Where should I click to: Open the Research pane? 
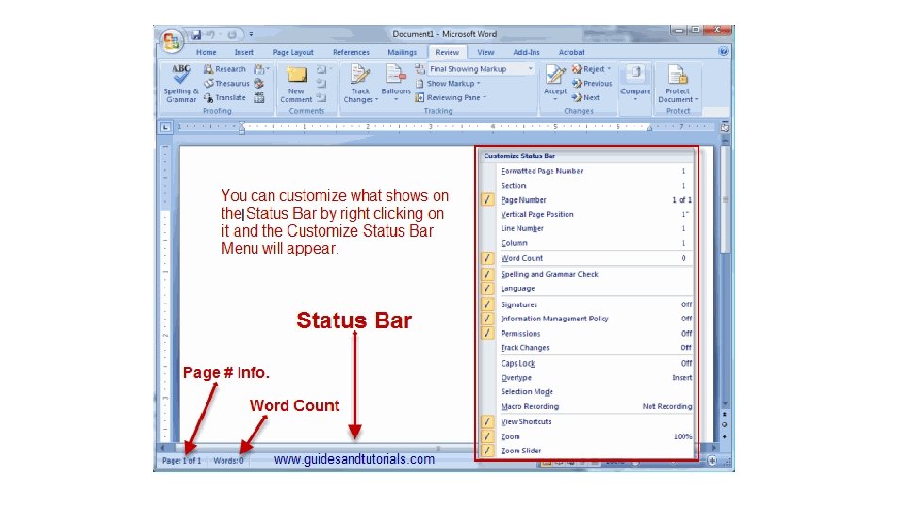coord(224,69)
